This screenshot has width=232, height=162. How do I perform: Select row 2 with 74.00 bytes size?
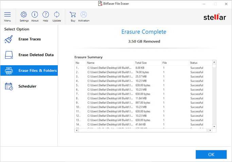click(x=143, y=72)
